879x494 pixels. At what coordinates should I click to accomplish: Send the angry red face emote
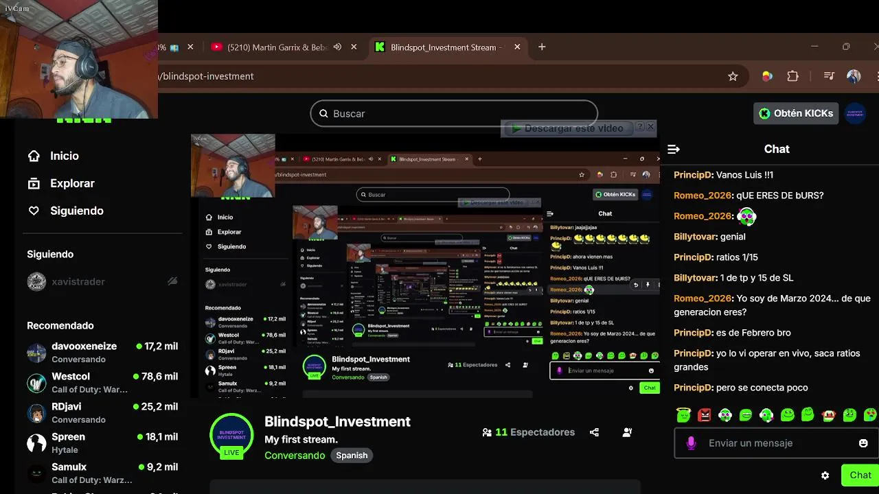705,414
